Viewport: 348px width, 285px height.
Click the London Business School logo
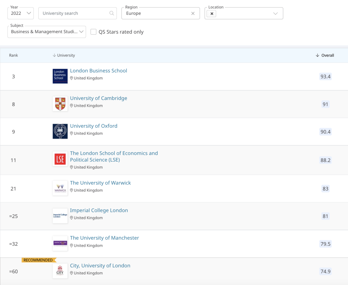pyautogui.click(x=60, y=76)
